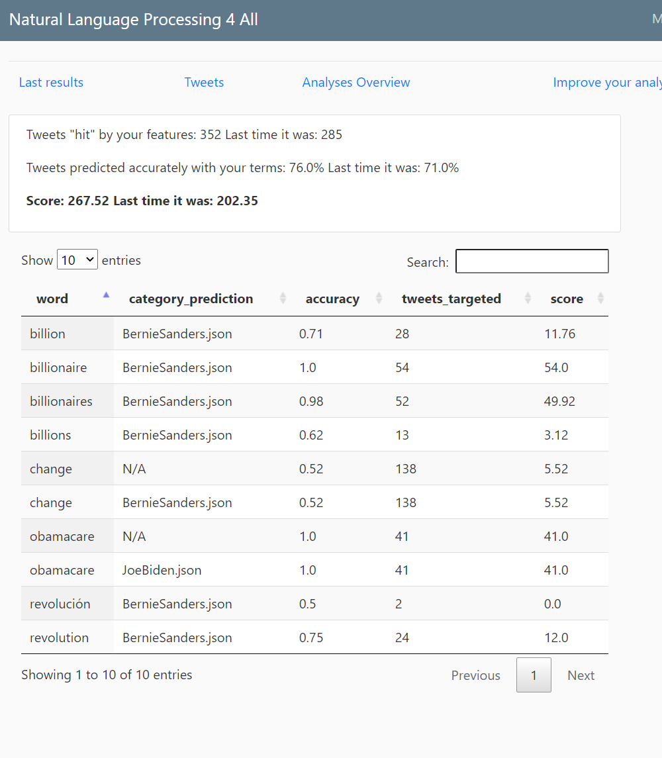This screenshot has height=758, width=662.
Task: Click Natural Language Processing 4 All title
Action: point(134,20)
